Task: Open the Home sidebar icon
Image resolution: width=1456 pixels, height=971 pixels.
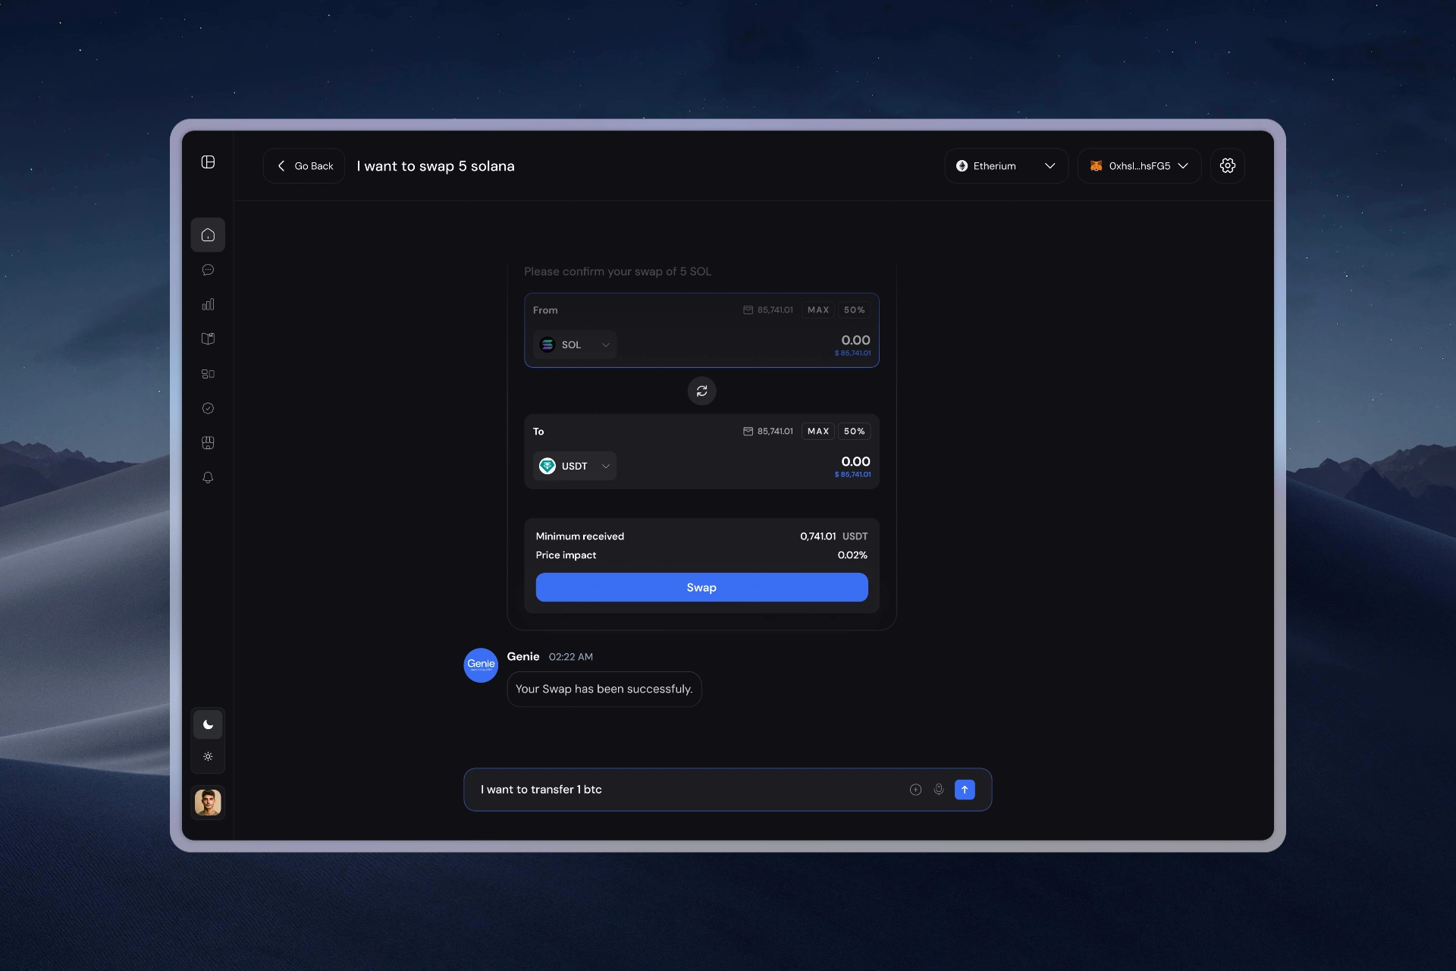Action: pos(208,235)
